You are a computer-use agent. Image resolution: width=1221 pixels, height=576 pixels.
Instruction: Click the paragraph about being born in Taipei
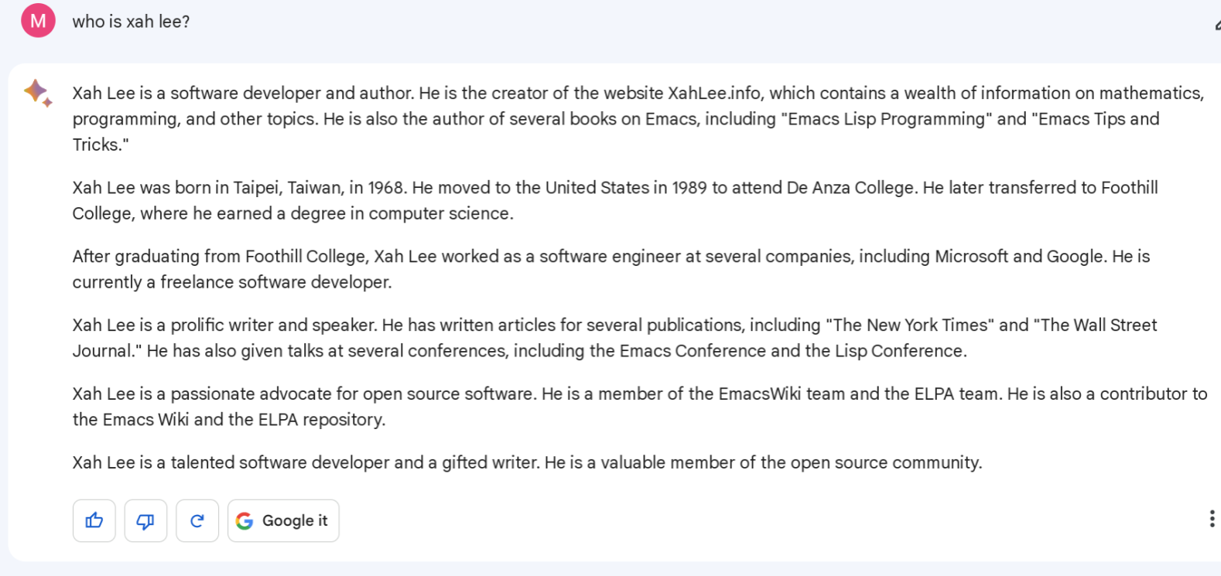(x=615, y=200)
